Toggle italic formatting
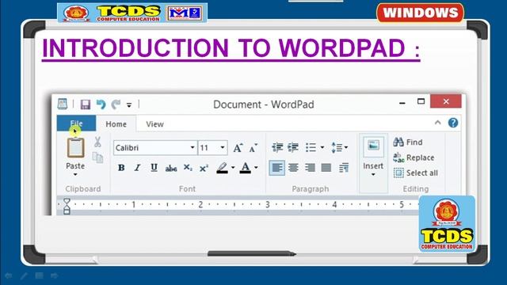Viewport: 507px width, 285px height. click(x=137, y=168)
